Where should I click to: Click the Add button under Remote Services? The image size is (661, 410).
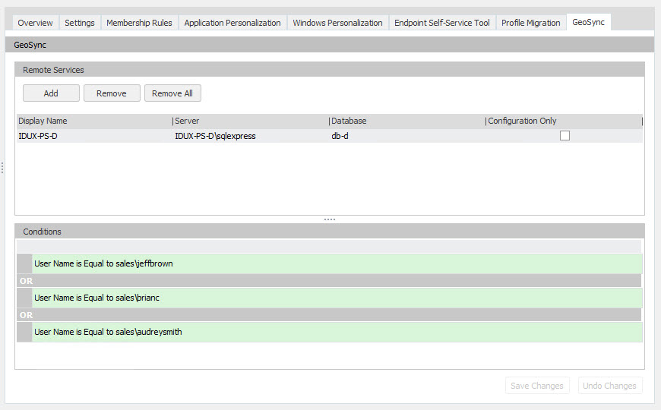pos(51,93)
